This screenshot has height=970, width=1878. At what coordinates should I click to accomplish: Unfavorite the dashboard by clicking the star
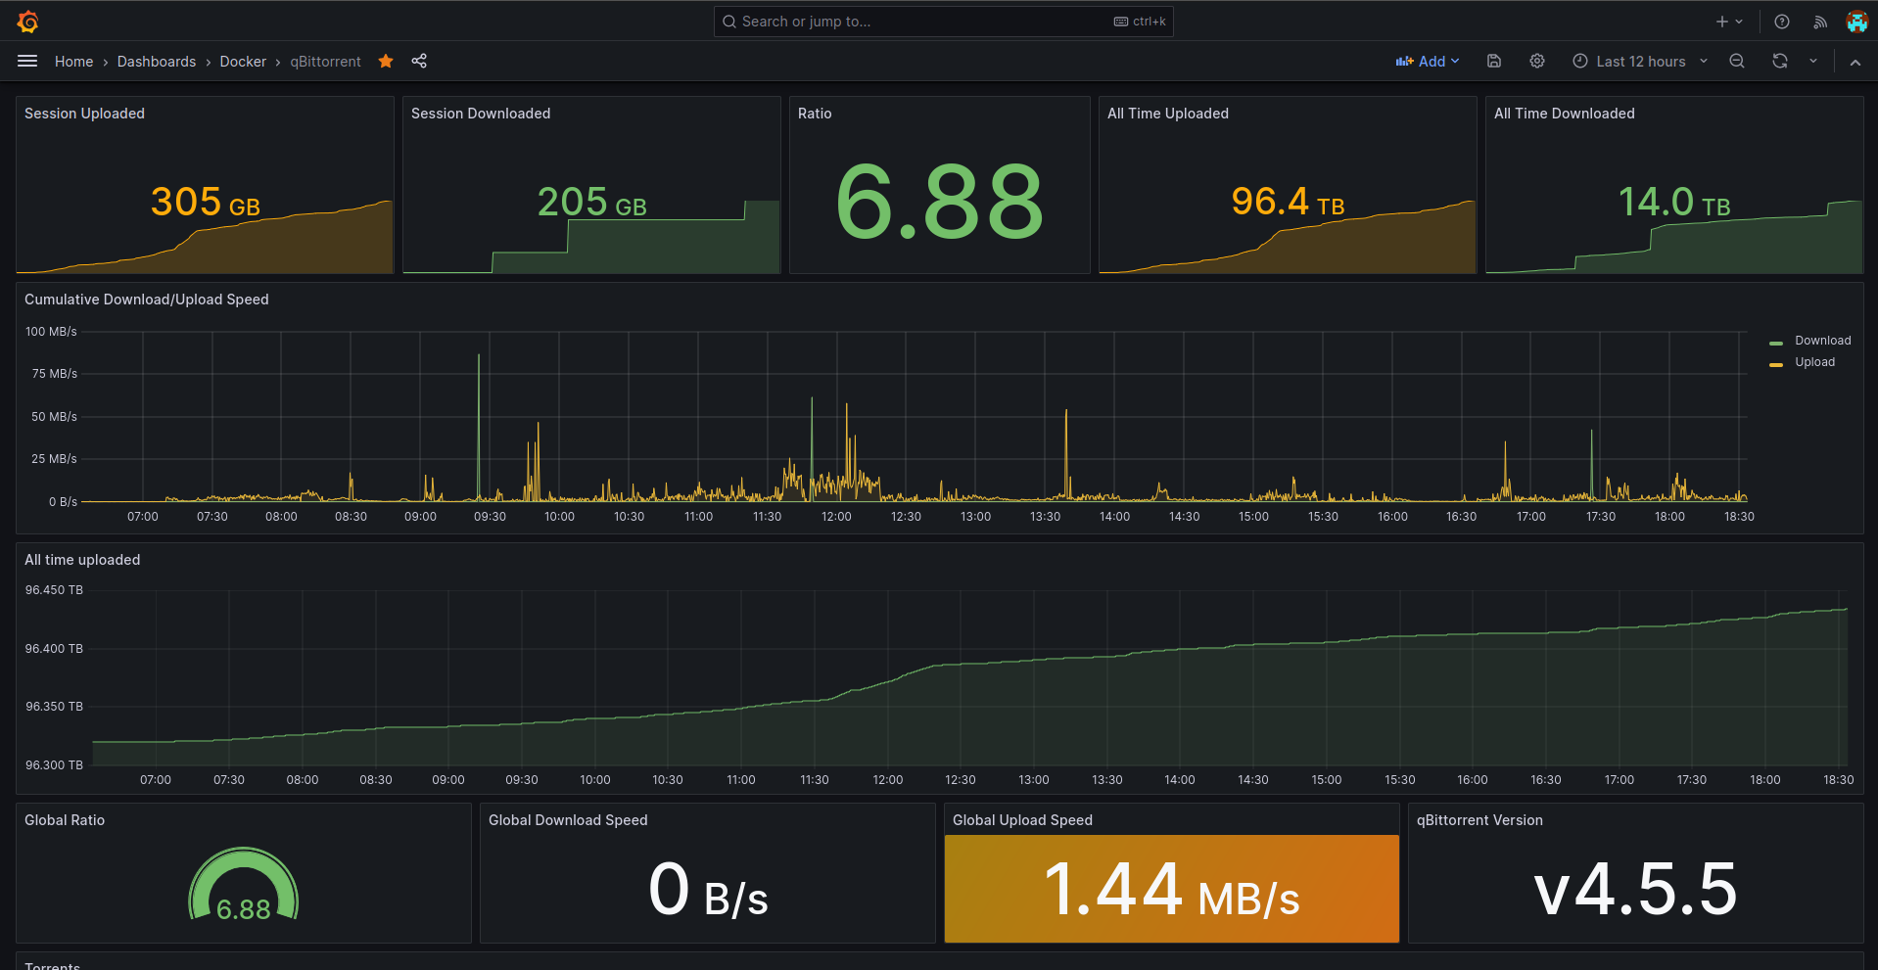click(385, 61)
